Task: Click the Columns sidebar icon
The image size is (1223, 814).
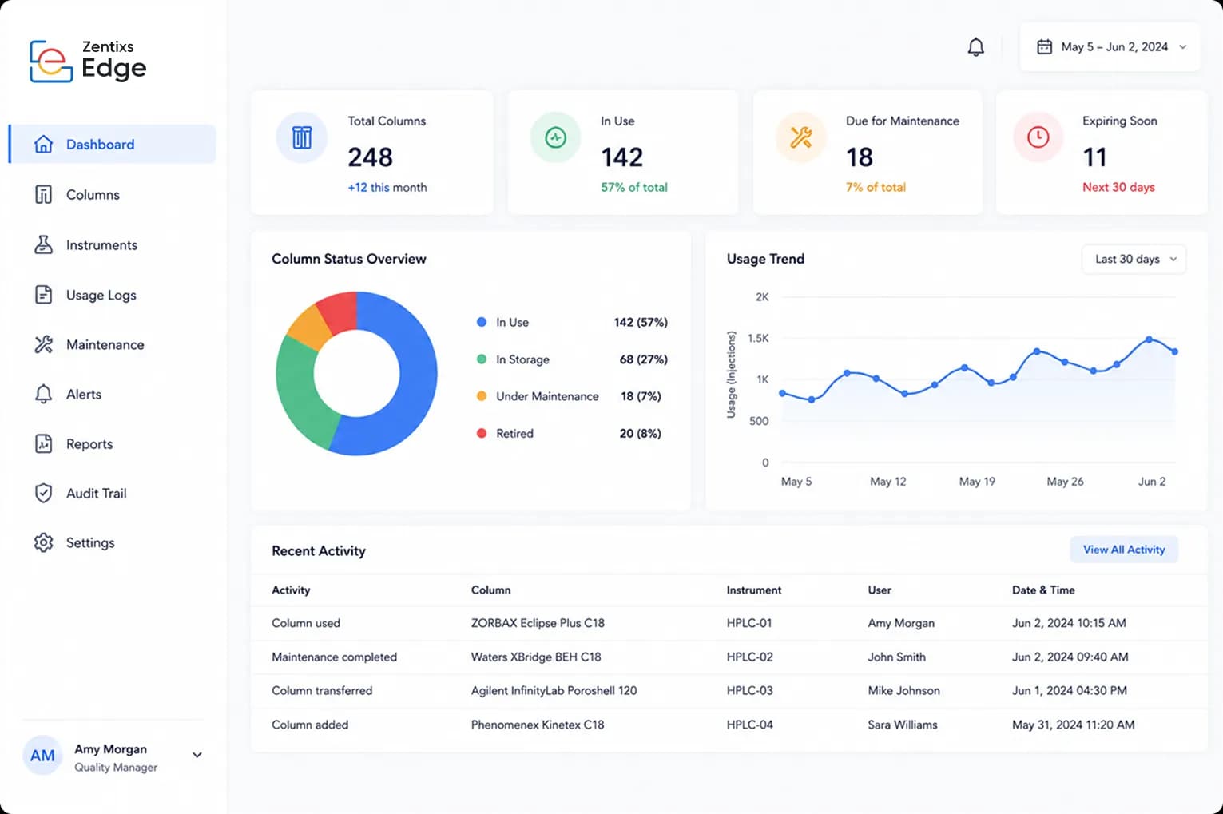Action: 44,195
